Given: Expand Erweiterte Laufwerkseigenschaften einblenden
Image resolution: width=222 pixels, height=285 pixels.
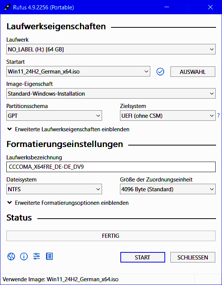Looking at the screenshot, I should [68, 129].
